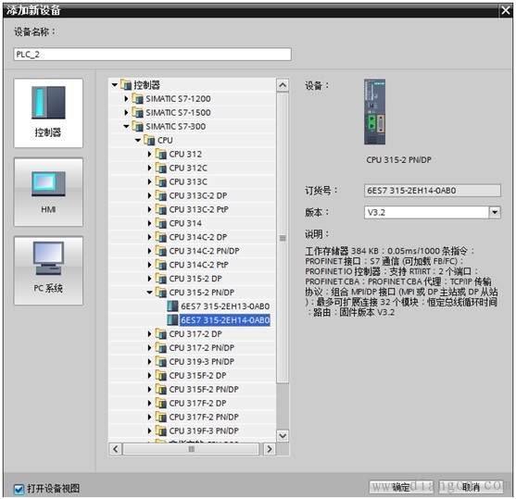Click the SIMATIC S7-1500 folder icon
This screenshot has height=499, width=516.
tap(137, 113)
